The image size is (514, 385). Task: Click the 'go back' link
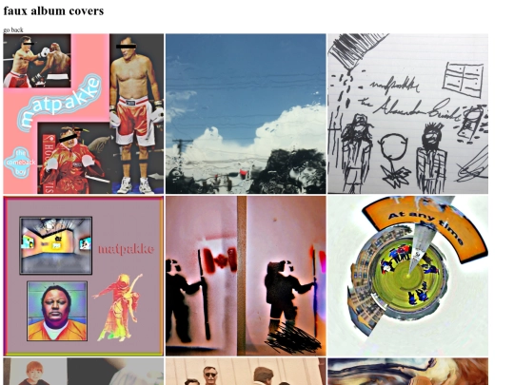(x=13, y=29)
